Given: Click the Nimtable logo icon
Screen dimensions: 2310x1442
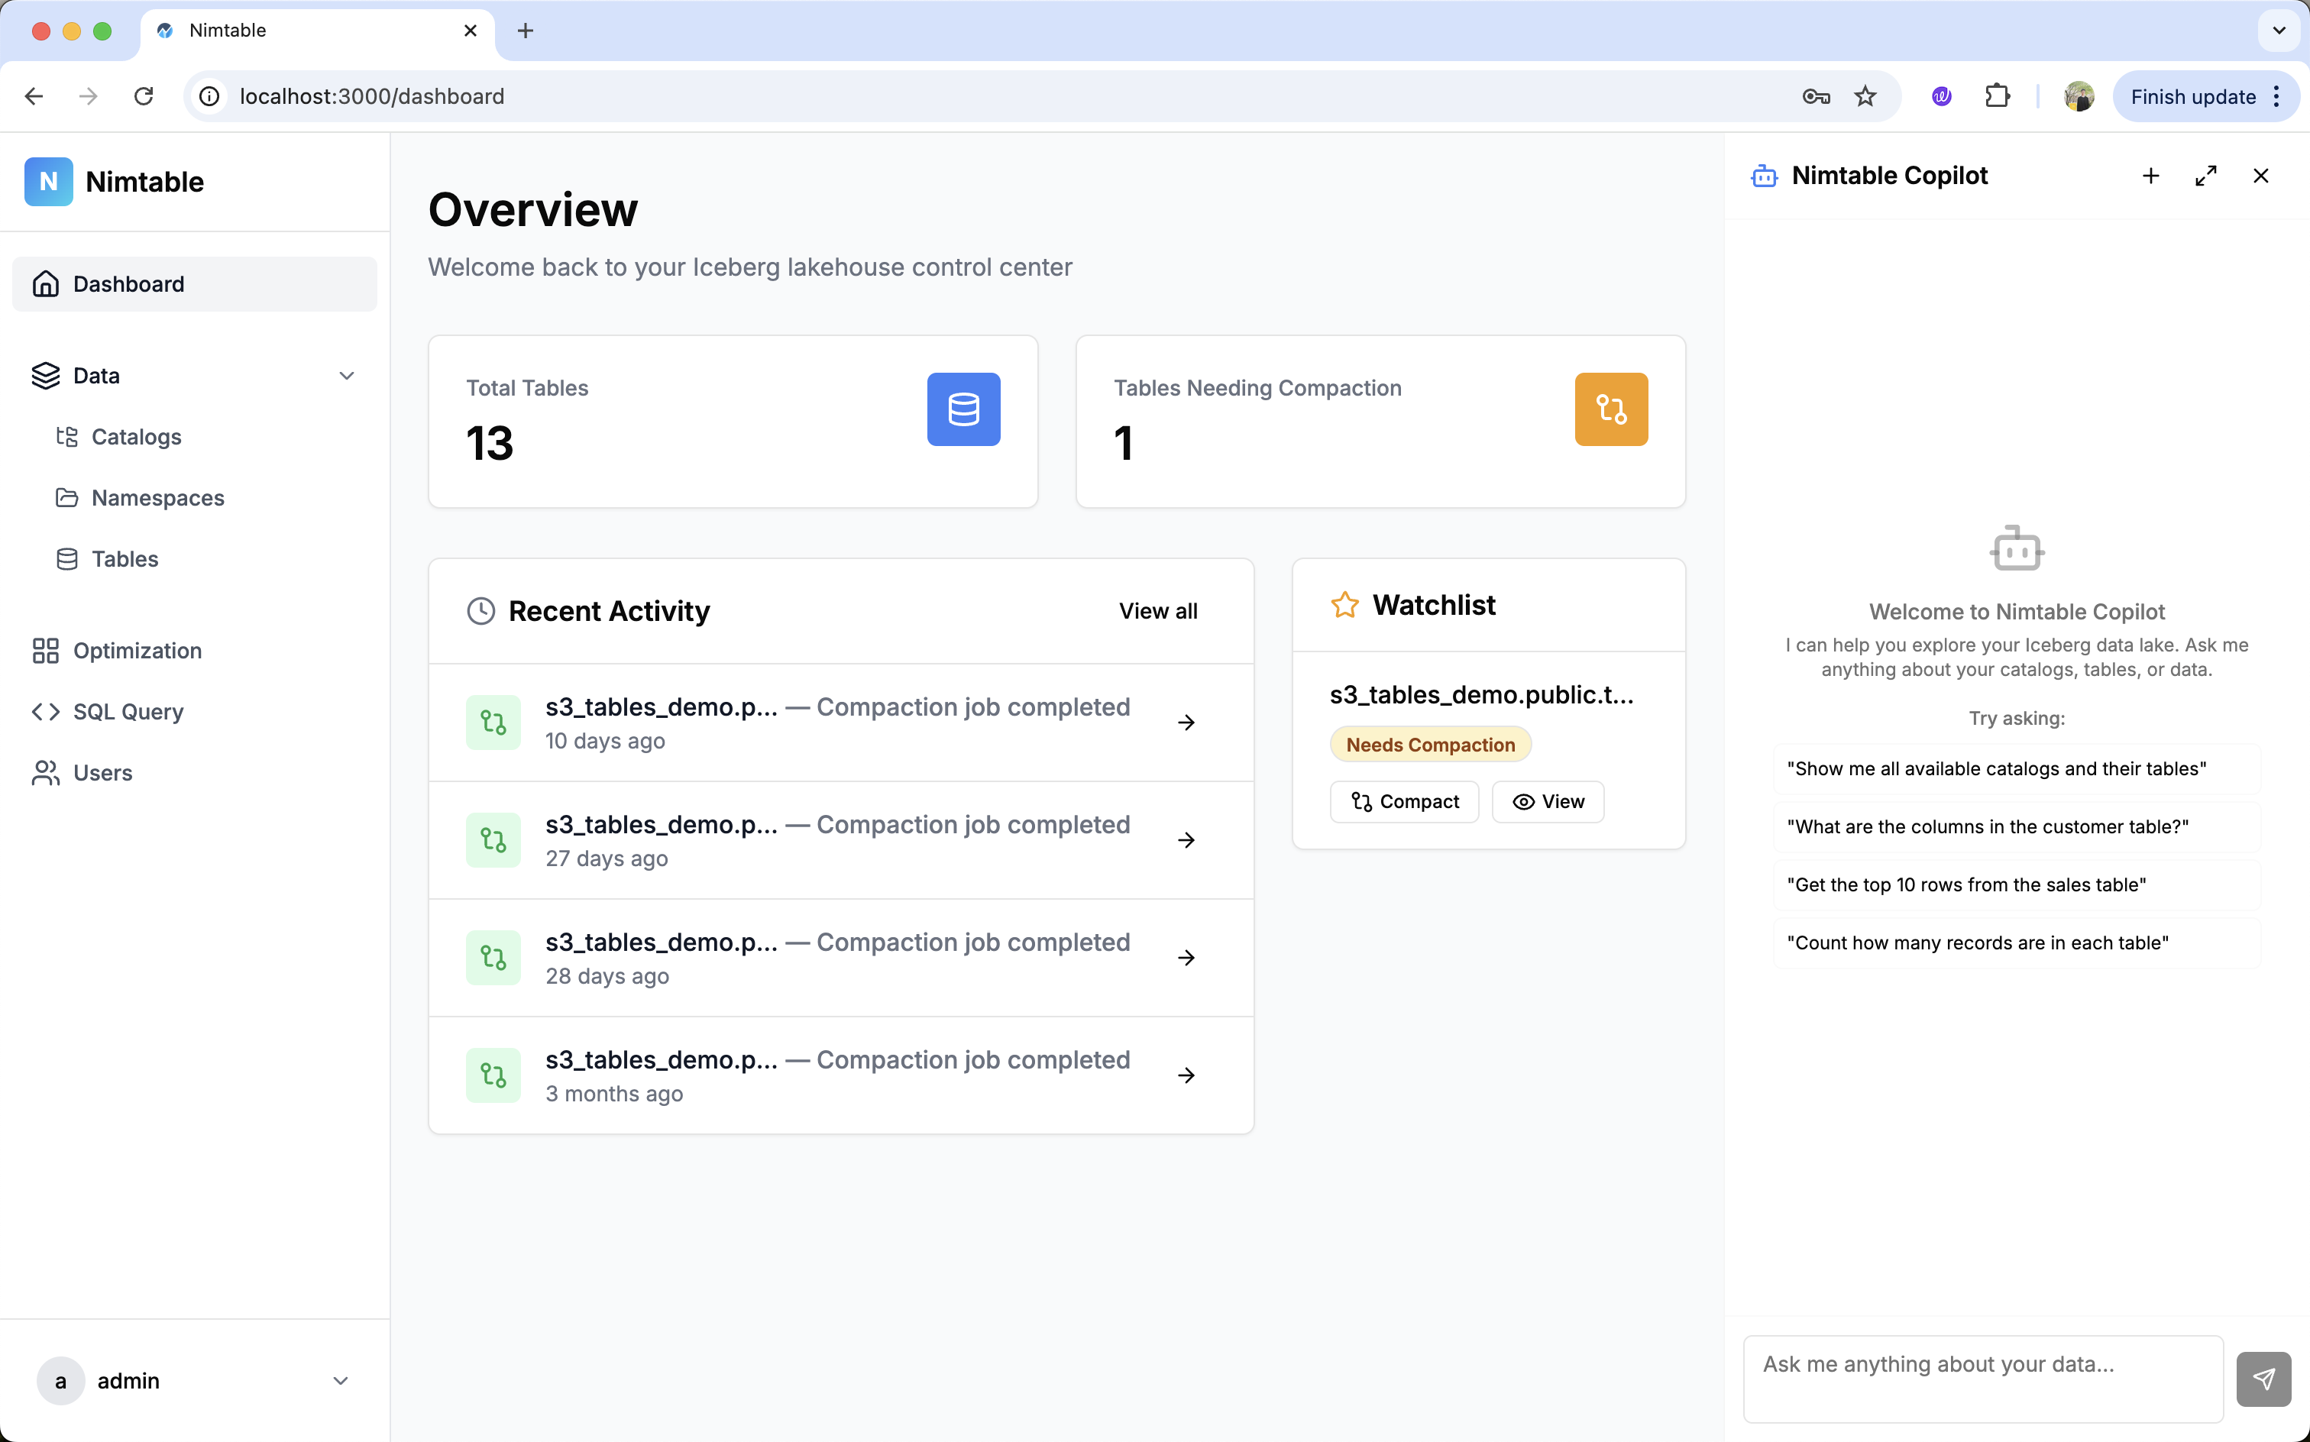Looking at the screenshot, I should (x=49, y=181).
